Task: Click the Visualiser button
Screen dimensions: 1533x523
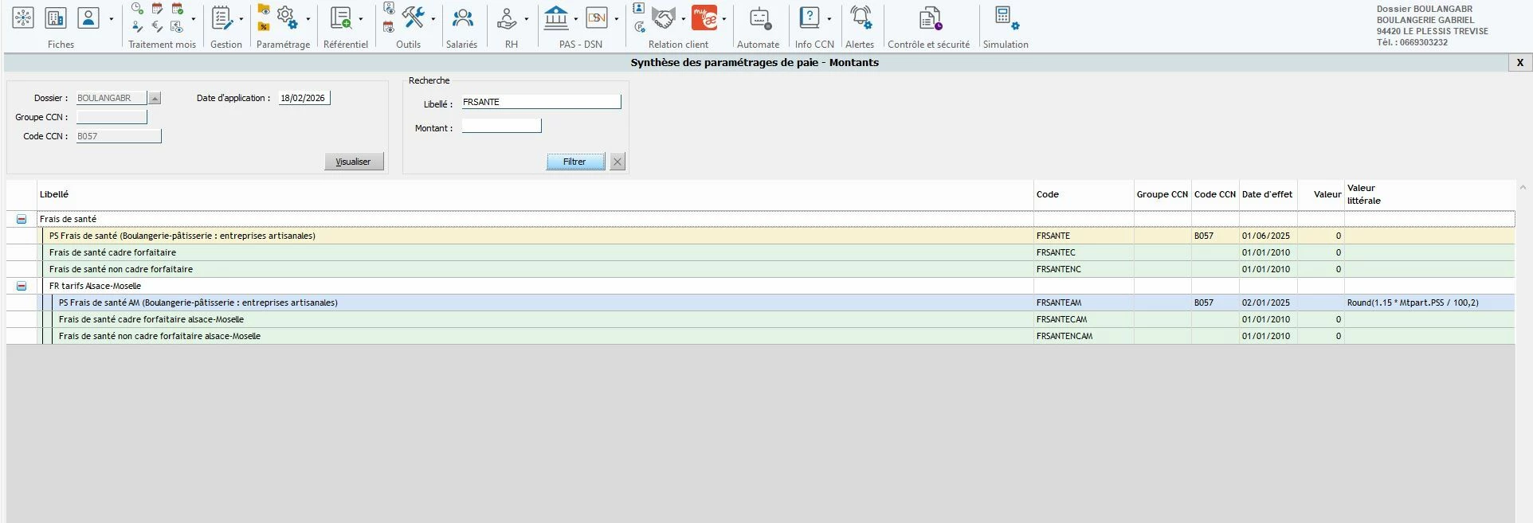Action: 354,162
